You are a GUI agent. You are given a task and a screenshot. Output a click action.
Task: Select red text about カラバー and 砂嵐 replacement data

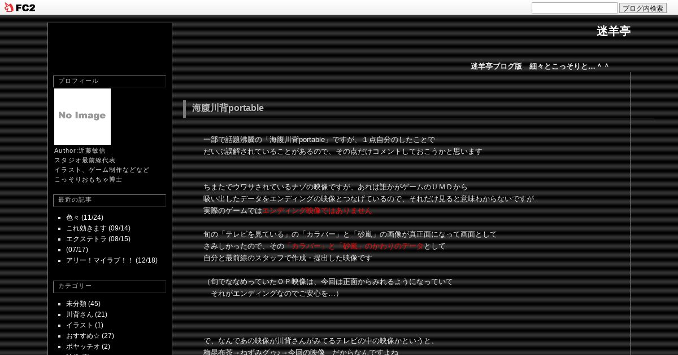click(354, 246)
